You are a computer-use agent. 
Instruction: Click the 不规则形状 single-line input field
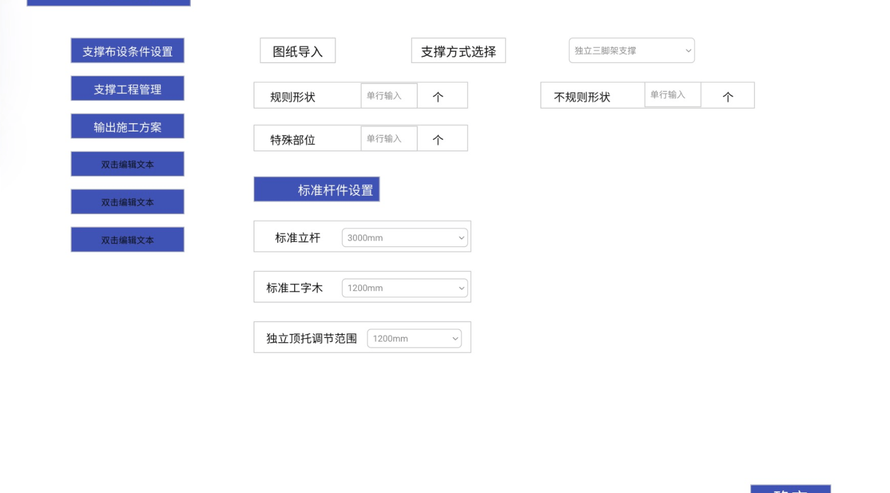(673, 94)
